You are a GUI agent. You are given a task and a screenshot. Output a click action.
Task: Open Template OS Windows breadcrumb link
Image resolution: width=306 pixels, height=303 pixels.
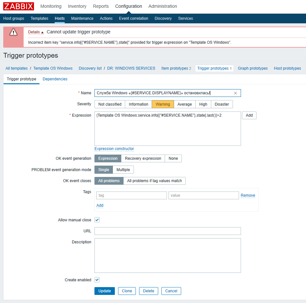53,68
